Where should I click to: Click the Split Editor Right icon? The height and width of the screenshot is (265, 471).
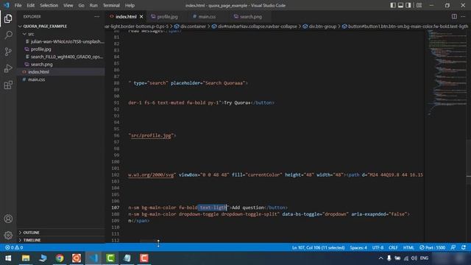(454, 16)
